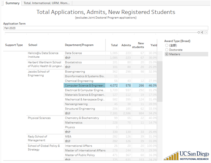
Task: Select the Physical Sciences school label
Action: [39, 118]
